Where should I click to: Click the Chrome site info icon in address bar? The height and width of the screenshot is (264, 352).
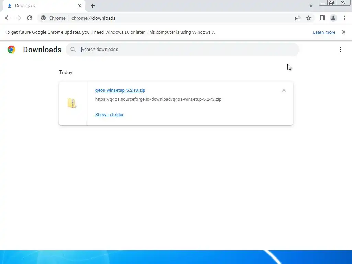(43, 18)
